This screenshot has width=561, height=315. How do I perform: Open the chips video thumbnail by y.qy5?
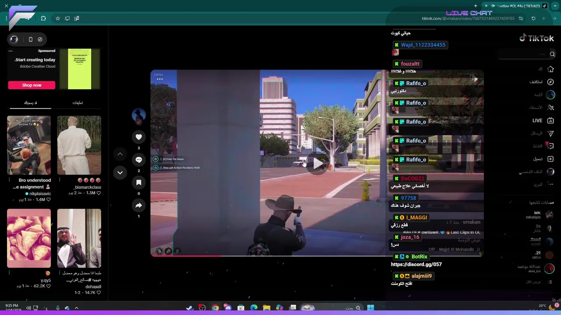click(x=29, y=238)
